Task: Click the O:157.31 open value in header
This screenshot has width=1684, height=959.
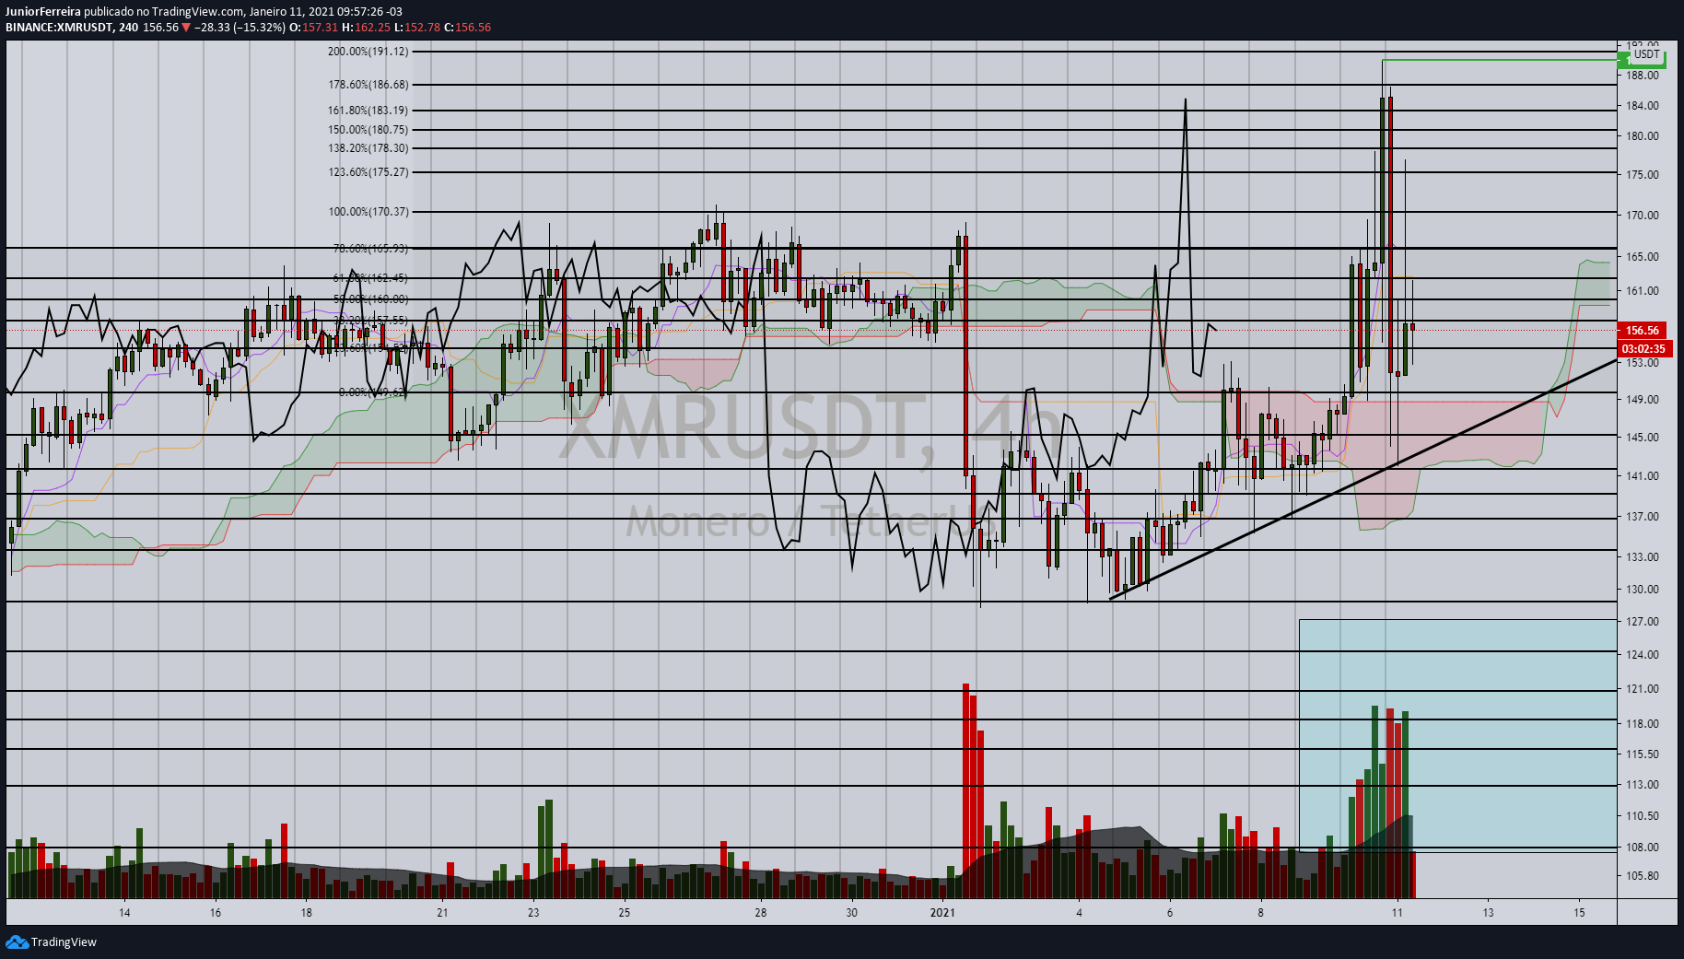Action: point(314,28)
